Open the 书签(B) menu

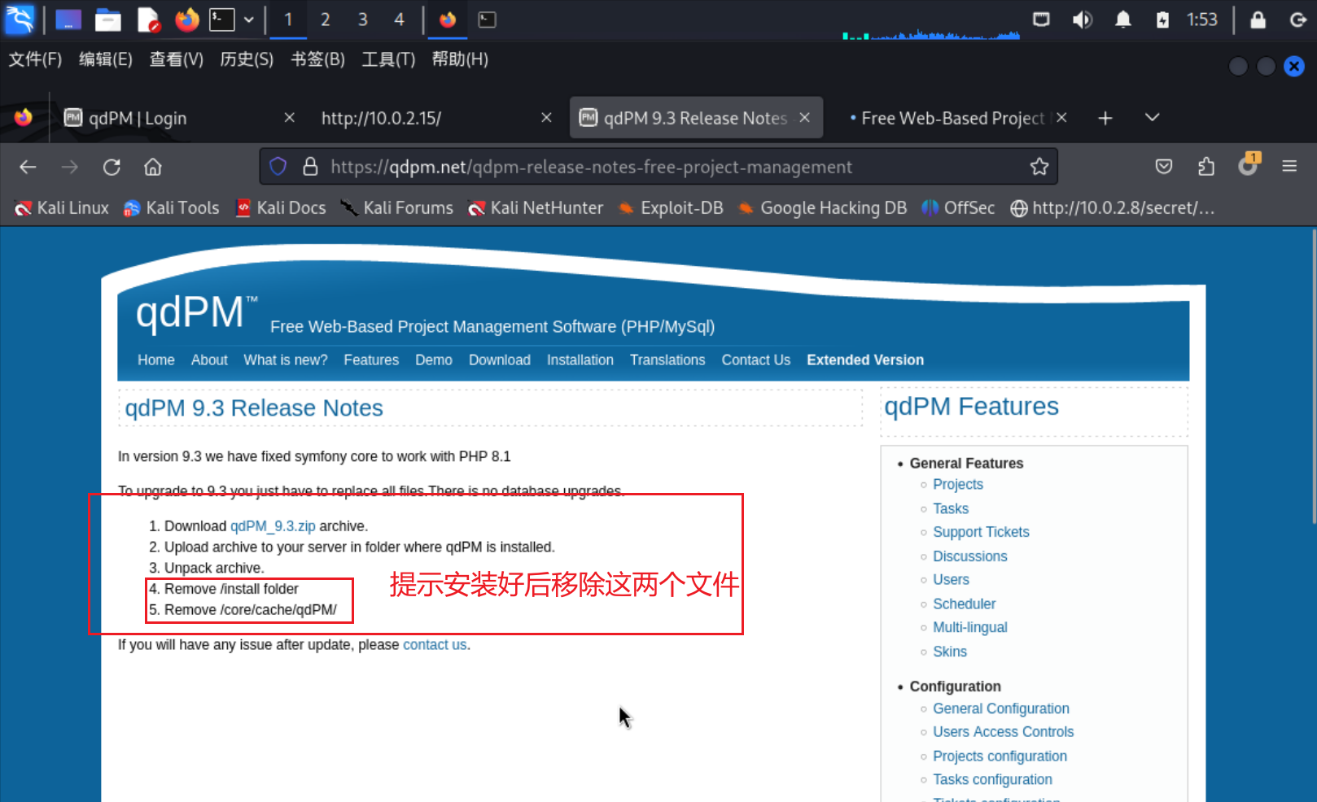coord(318,59)
